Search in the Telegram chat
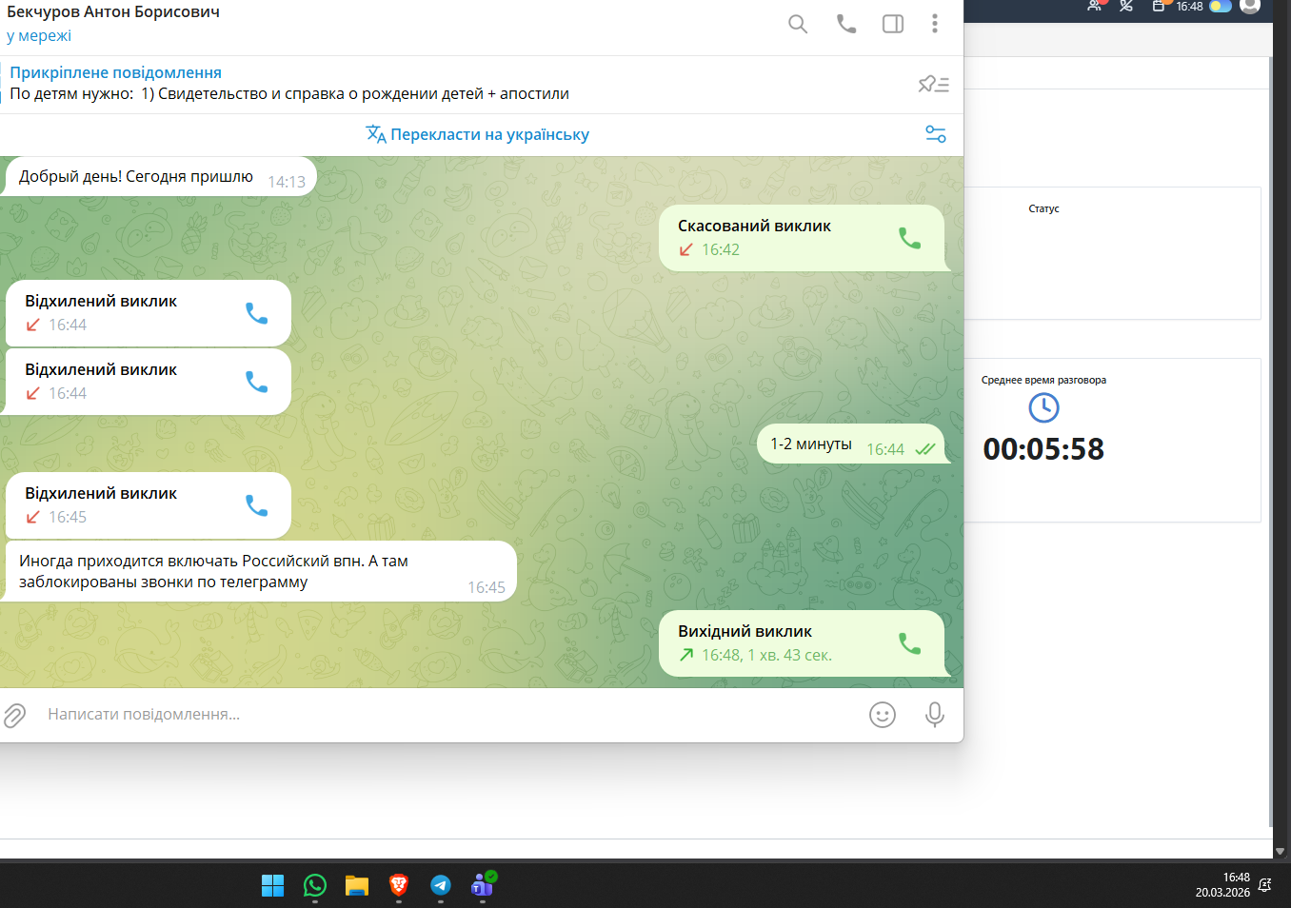Image resolution: width=1291 pixels, height=908 pixels. point(798,24)
